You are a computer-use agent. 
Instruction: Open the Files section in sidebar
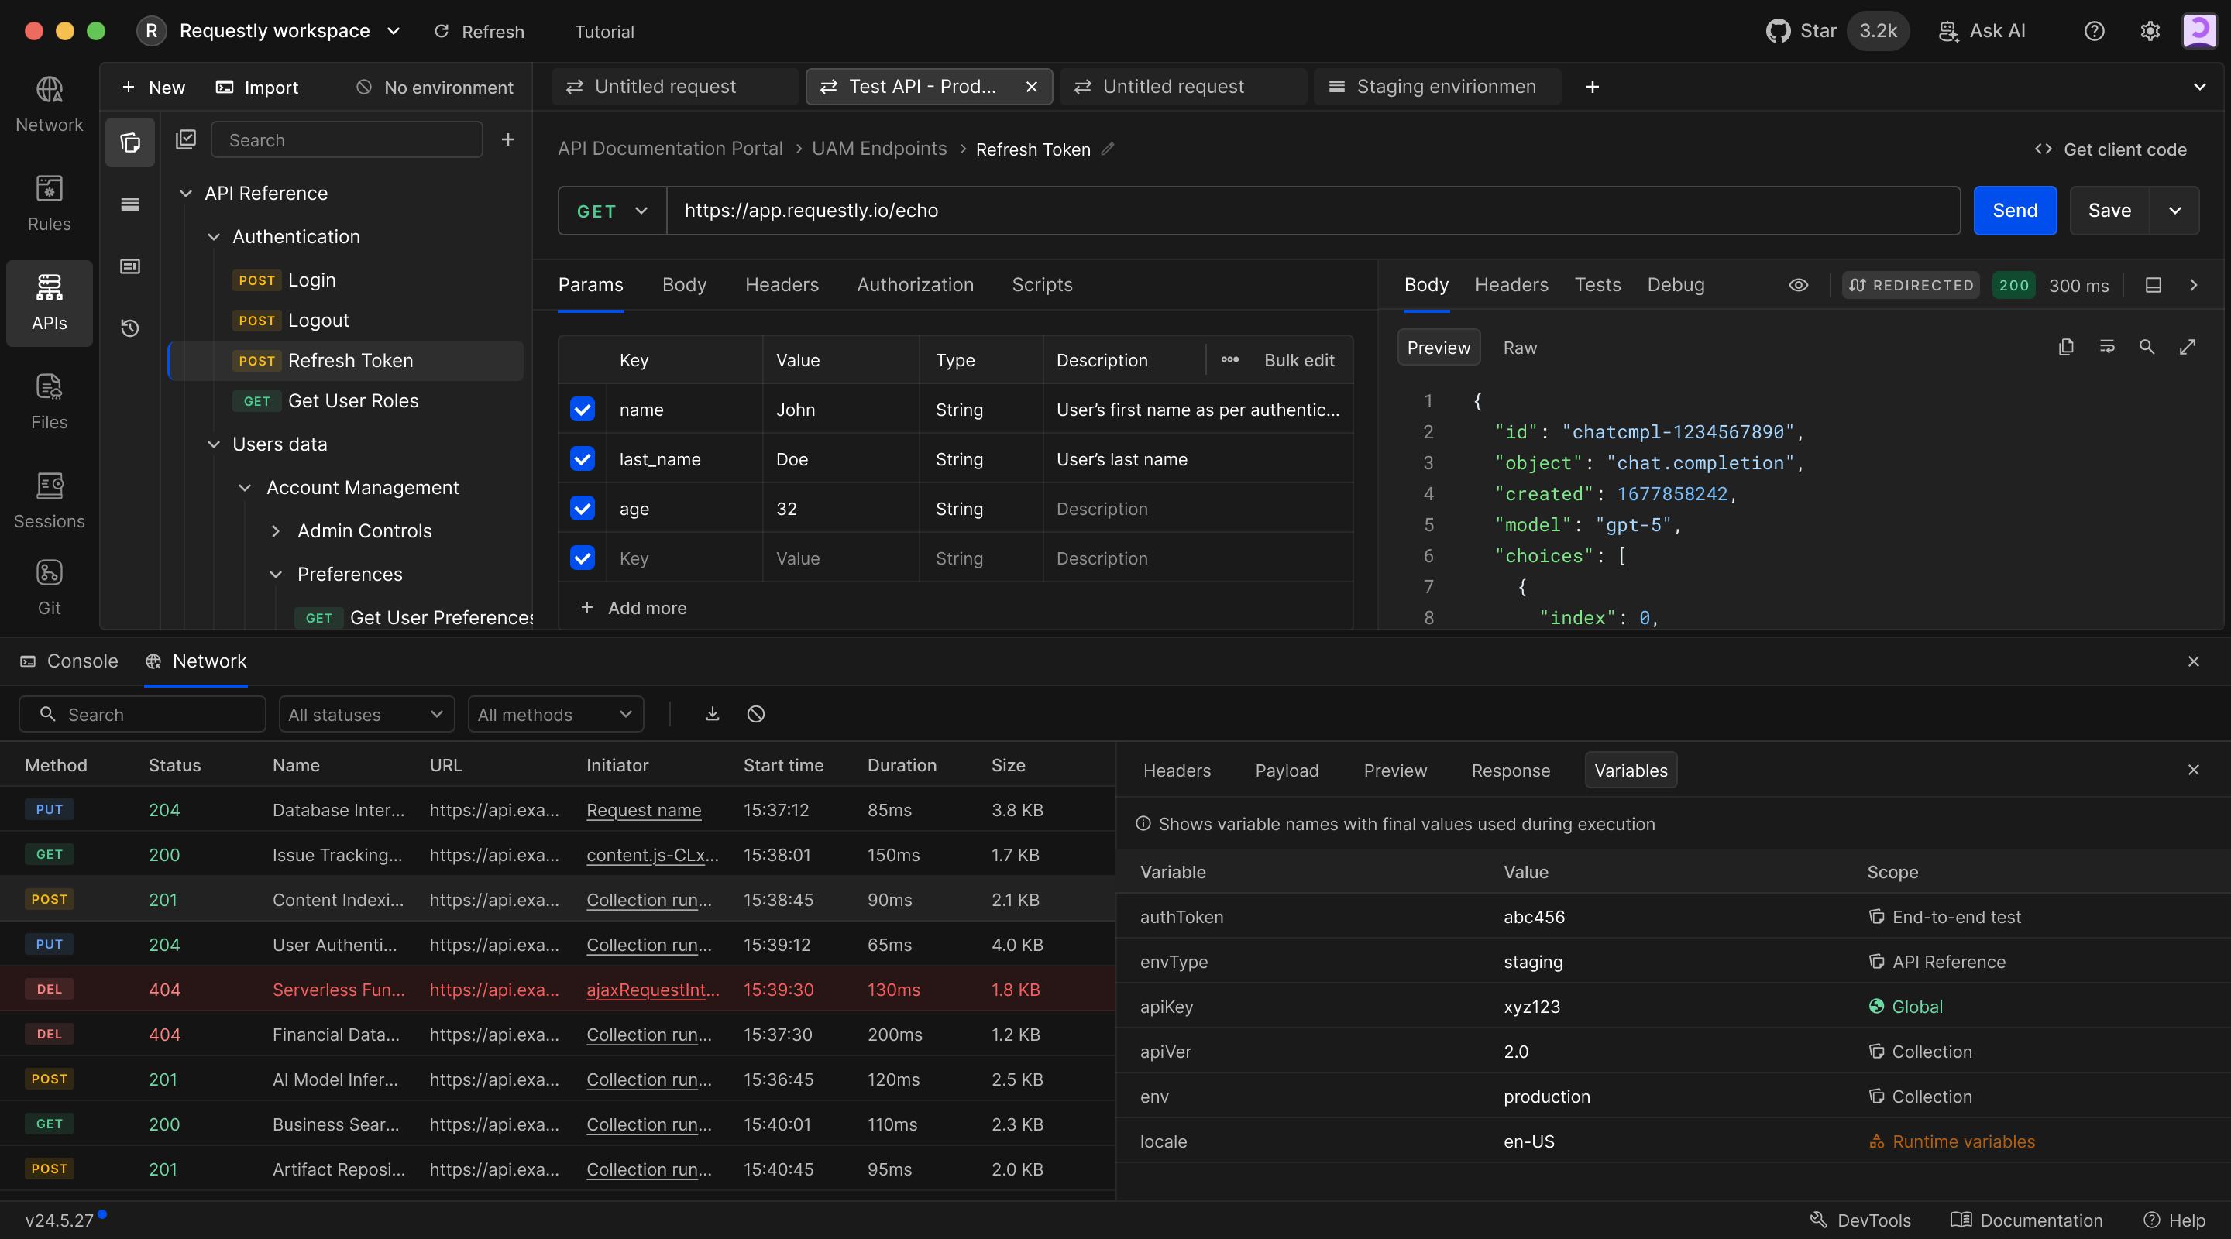pos(50,403)
